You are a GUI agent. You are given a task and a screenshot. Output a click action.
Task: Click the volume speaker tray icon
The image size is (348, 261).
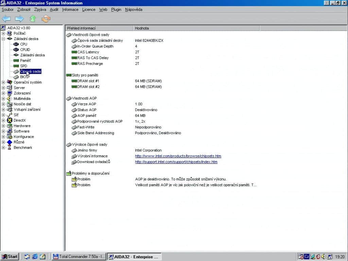point(323,257)
